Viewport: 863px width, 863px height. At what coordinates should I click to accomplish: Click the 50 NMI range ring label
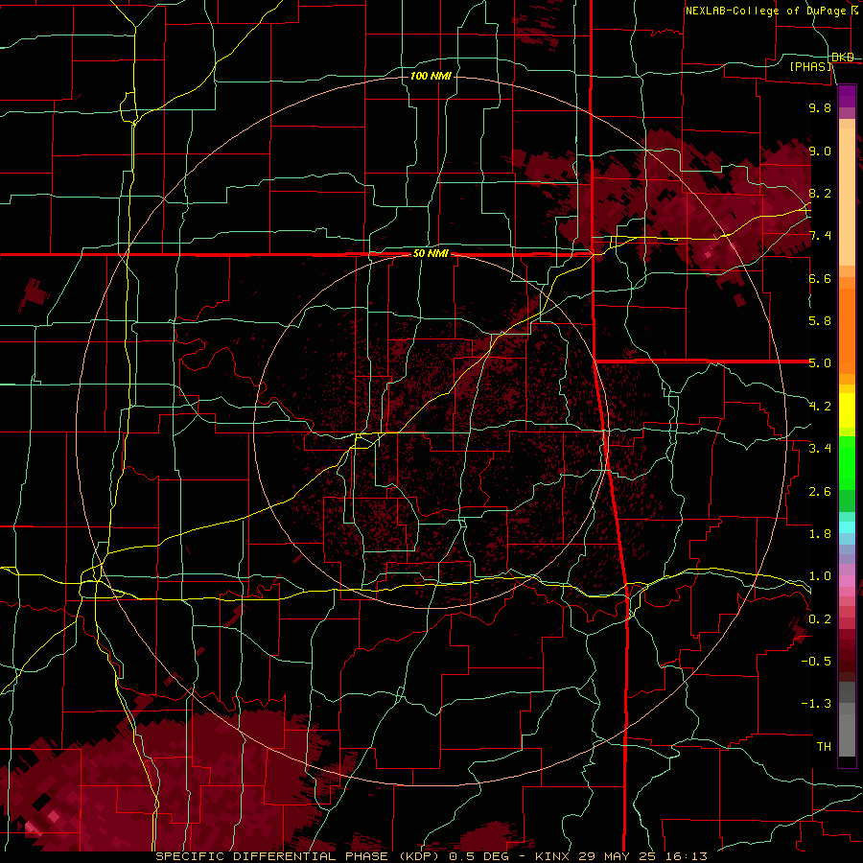coord(431,254)
